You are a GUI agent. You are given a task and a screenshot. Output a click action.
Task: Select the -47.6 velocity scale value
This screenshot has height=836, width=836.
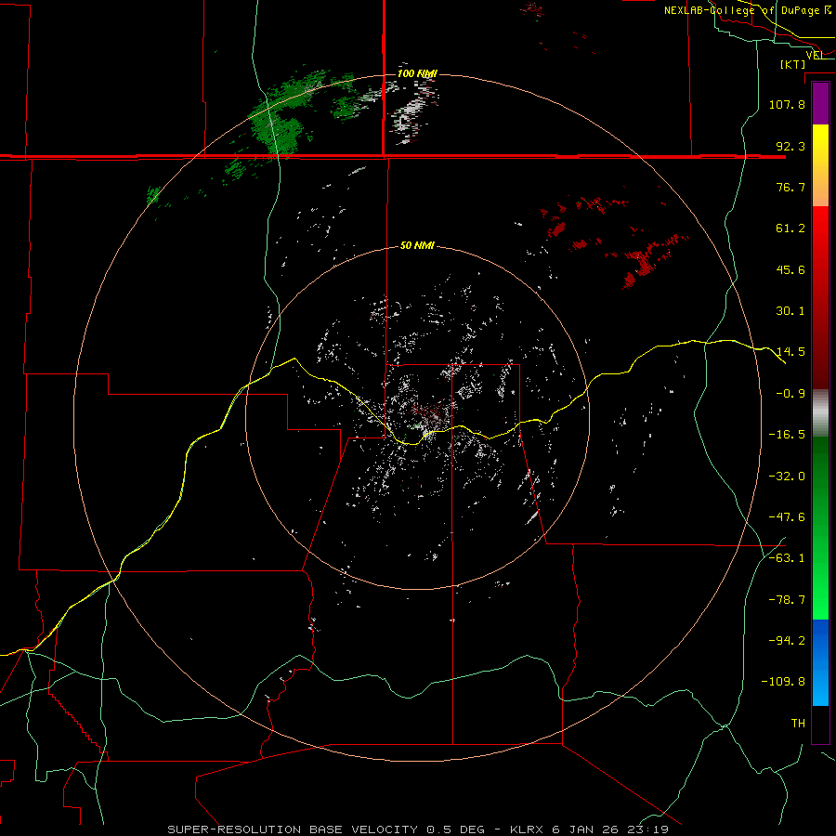tap(787, 517)
